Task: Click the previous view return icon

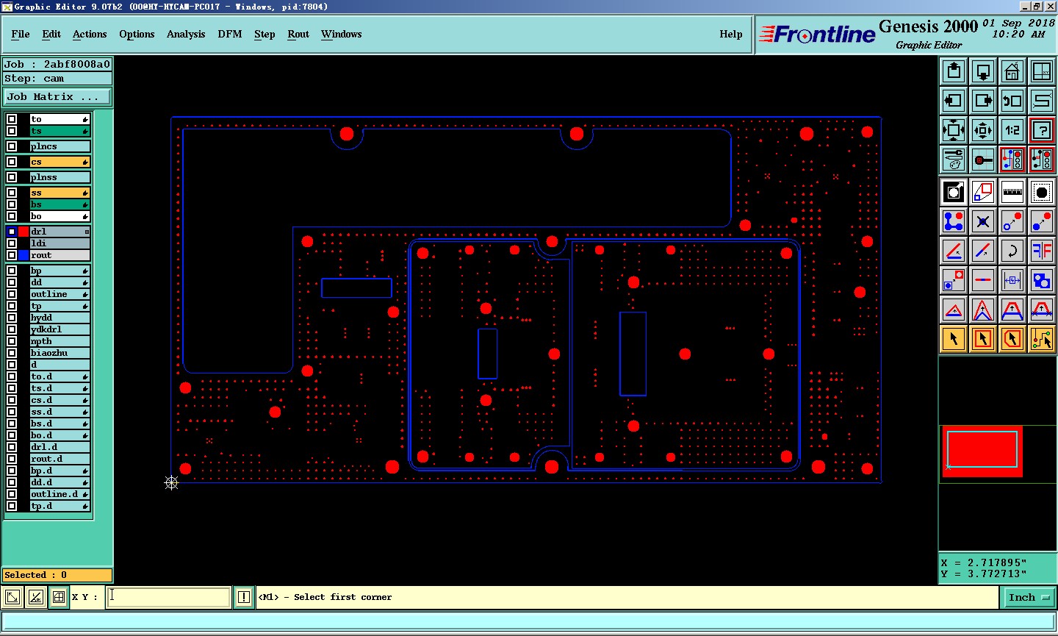Action: (x=1012, y=101)
